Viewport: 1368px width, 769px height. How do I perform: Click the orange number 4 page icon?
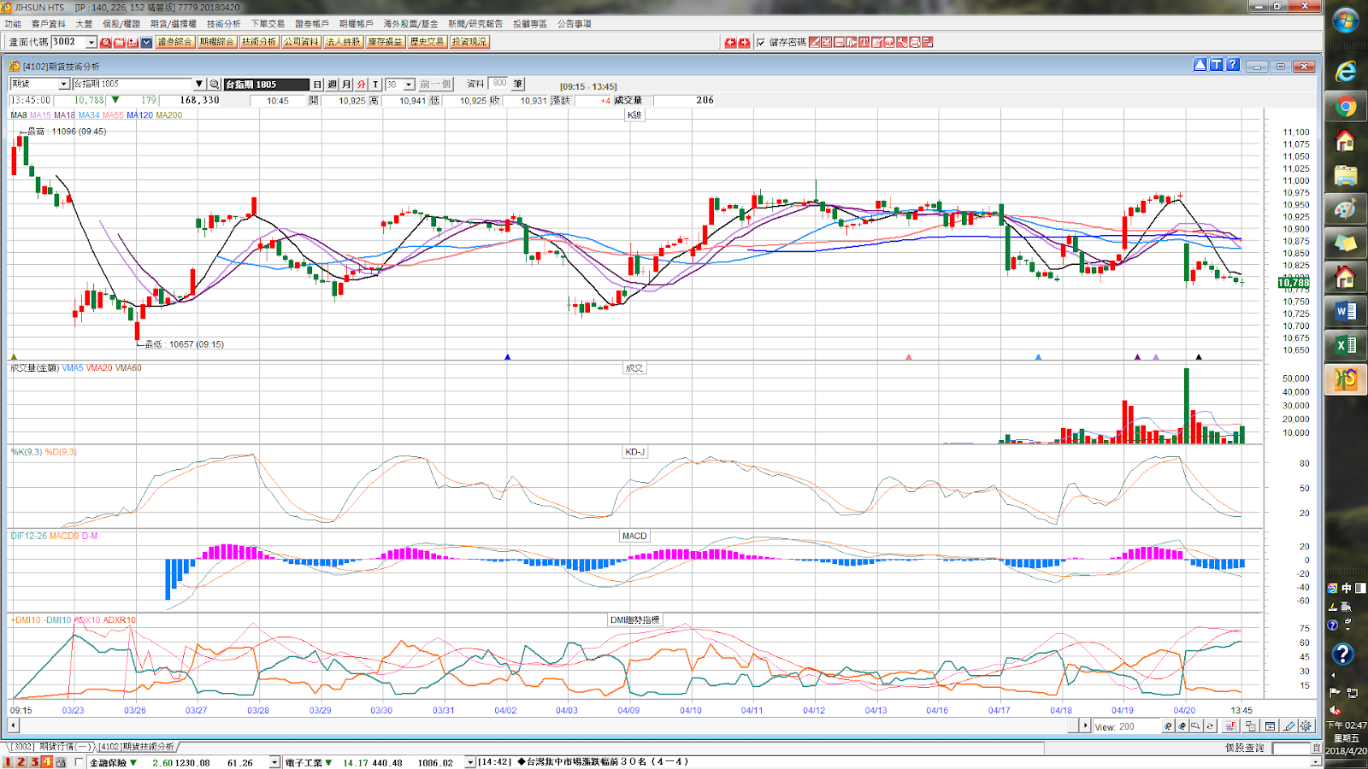click(47, 762)
